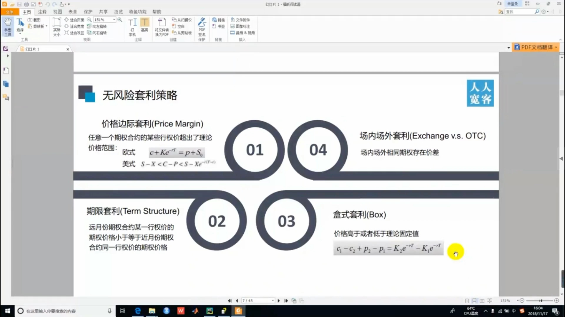
Task: Choose Fit Page (适合页面)
Action: [74, 20]
